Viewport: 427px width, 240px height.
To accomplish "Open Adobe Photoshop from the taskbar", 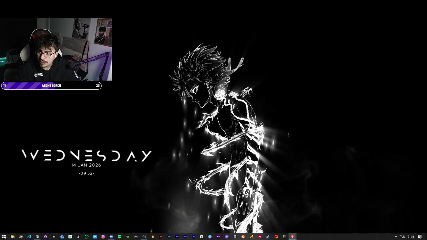I will pos(169,237).
